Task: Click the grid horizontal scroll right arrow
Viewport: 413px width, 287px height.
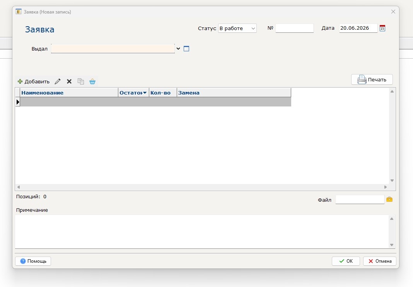Action: click(385, 187)
